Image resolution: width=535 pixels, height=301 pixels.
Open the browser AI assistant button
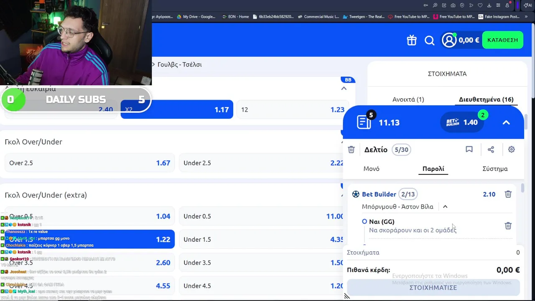coord(528,5)
